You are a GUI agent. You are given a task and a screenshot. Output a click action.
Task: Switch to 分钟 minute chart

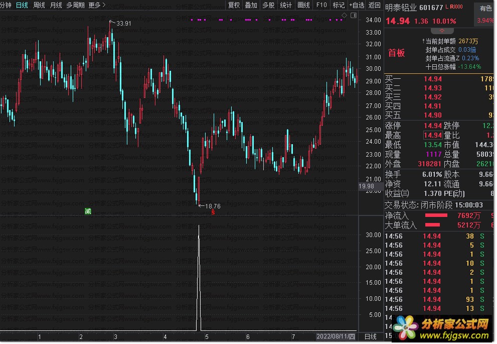click(6, 5)
